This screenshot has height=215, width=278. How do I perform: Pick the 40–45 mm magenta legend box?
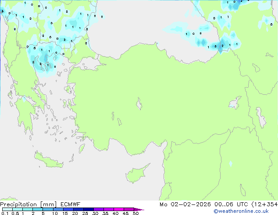click(x=119, y=209)
